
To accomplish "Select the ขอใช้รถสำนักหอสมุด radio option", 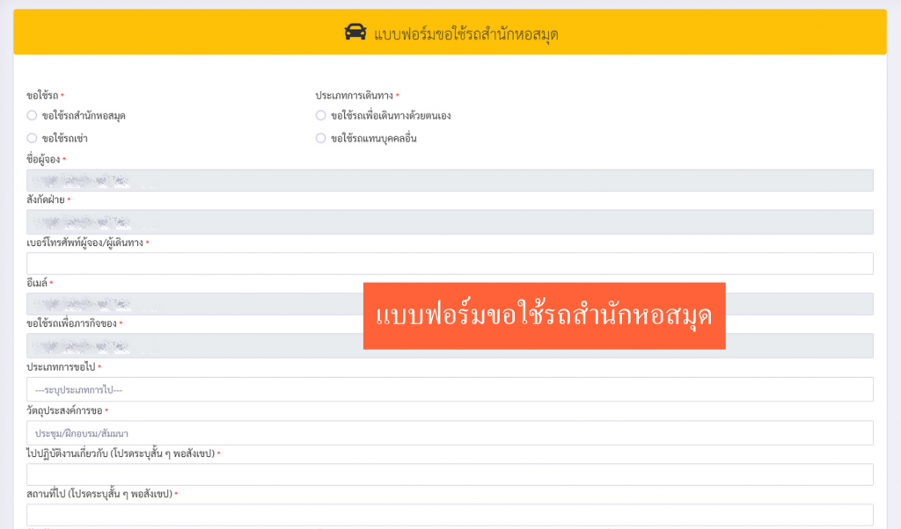I will tap(32, 115).
